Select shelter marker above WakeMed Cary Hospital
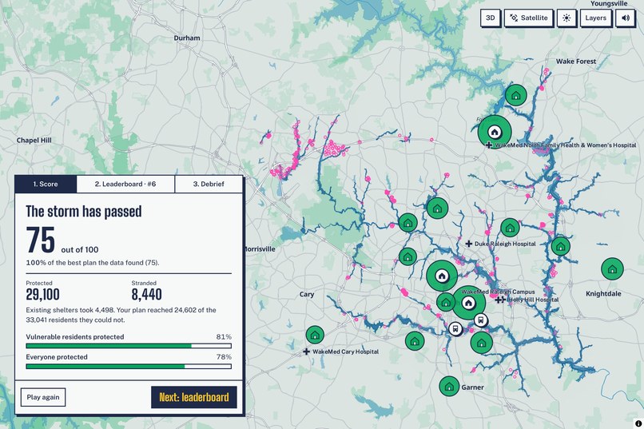The width and height of the screenshot is (644, 429). [315, 335]
